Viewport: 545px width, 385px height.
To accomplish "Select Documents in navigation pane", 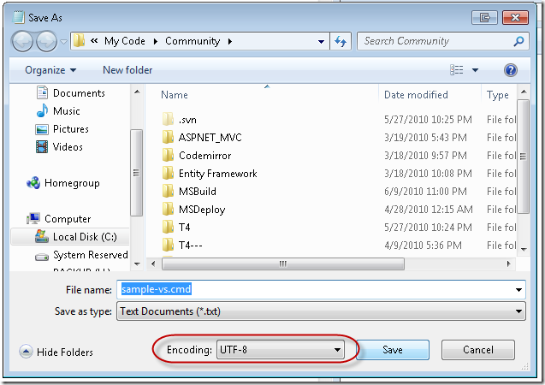I will (x=79, y=93).
